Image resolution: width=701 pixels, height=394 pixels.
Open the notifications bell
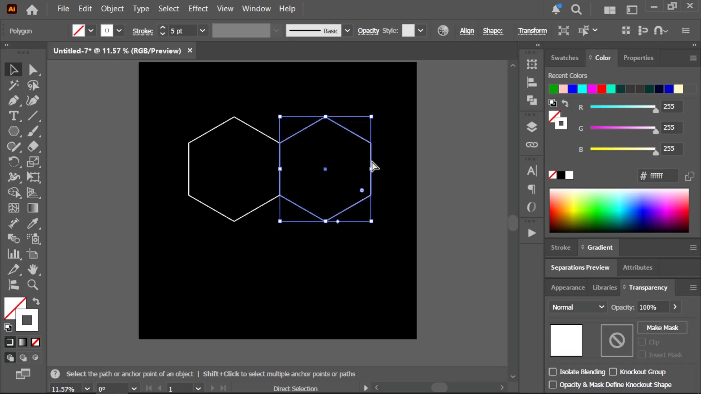point(556,9)
